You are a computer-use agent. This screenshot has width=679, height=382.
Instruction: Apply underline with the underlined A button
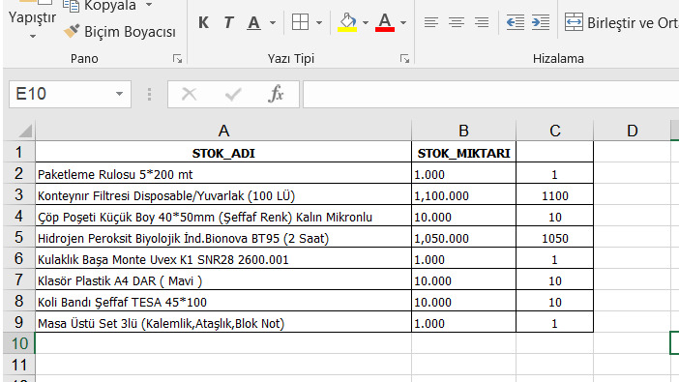(254, 22)
